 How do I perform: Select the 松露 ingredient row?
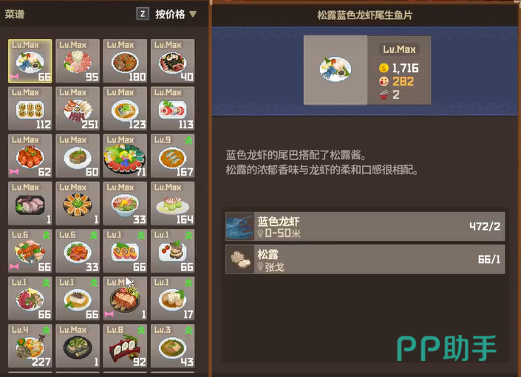click(x=365, y=259)
